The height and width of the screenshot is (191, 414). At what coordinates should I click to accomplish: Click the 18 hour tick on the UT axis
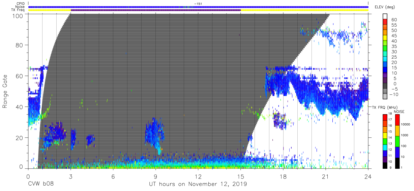(283, 177)
